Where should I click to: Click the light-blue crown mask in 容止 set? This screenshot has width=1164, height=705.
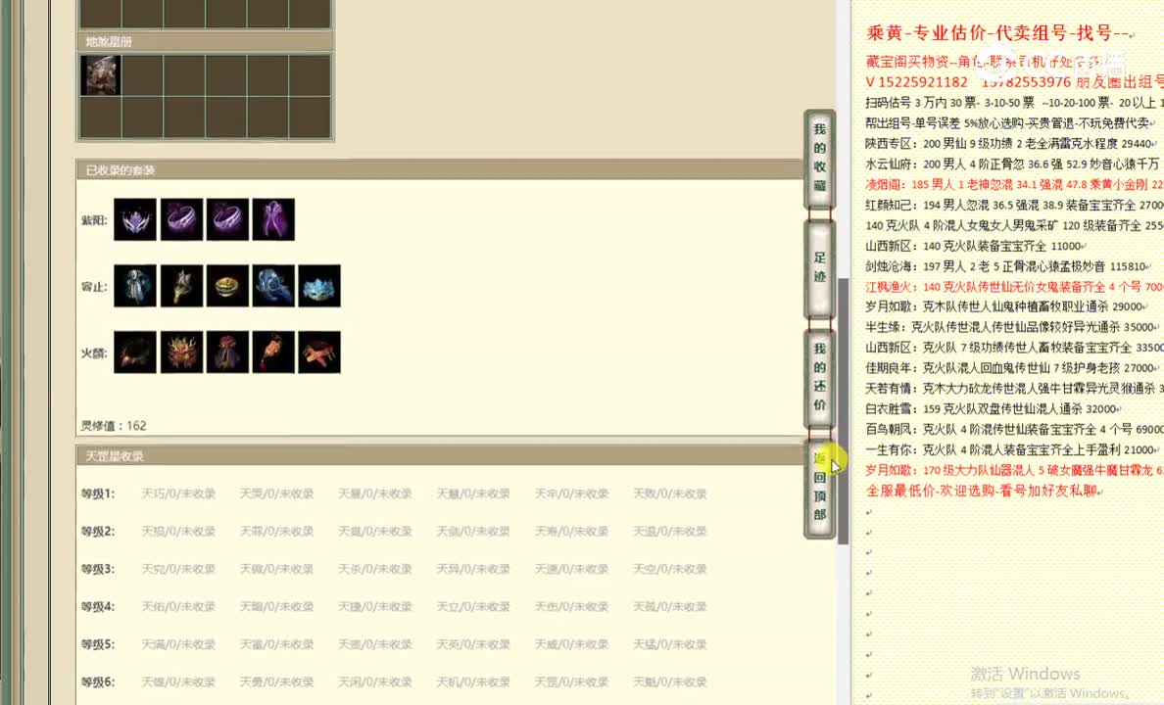coord(319,286)
